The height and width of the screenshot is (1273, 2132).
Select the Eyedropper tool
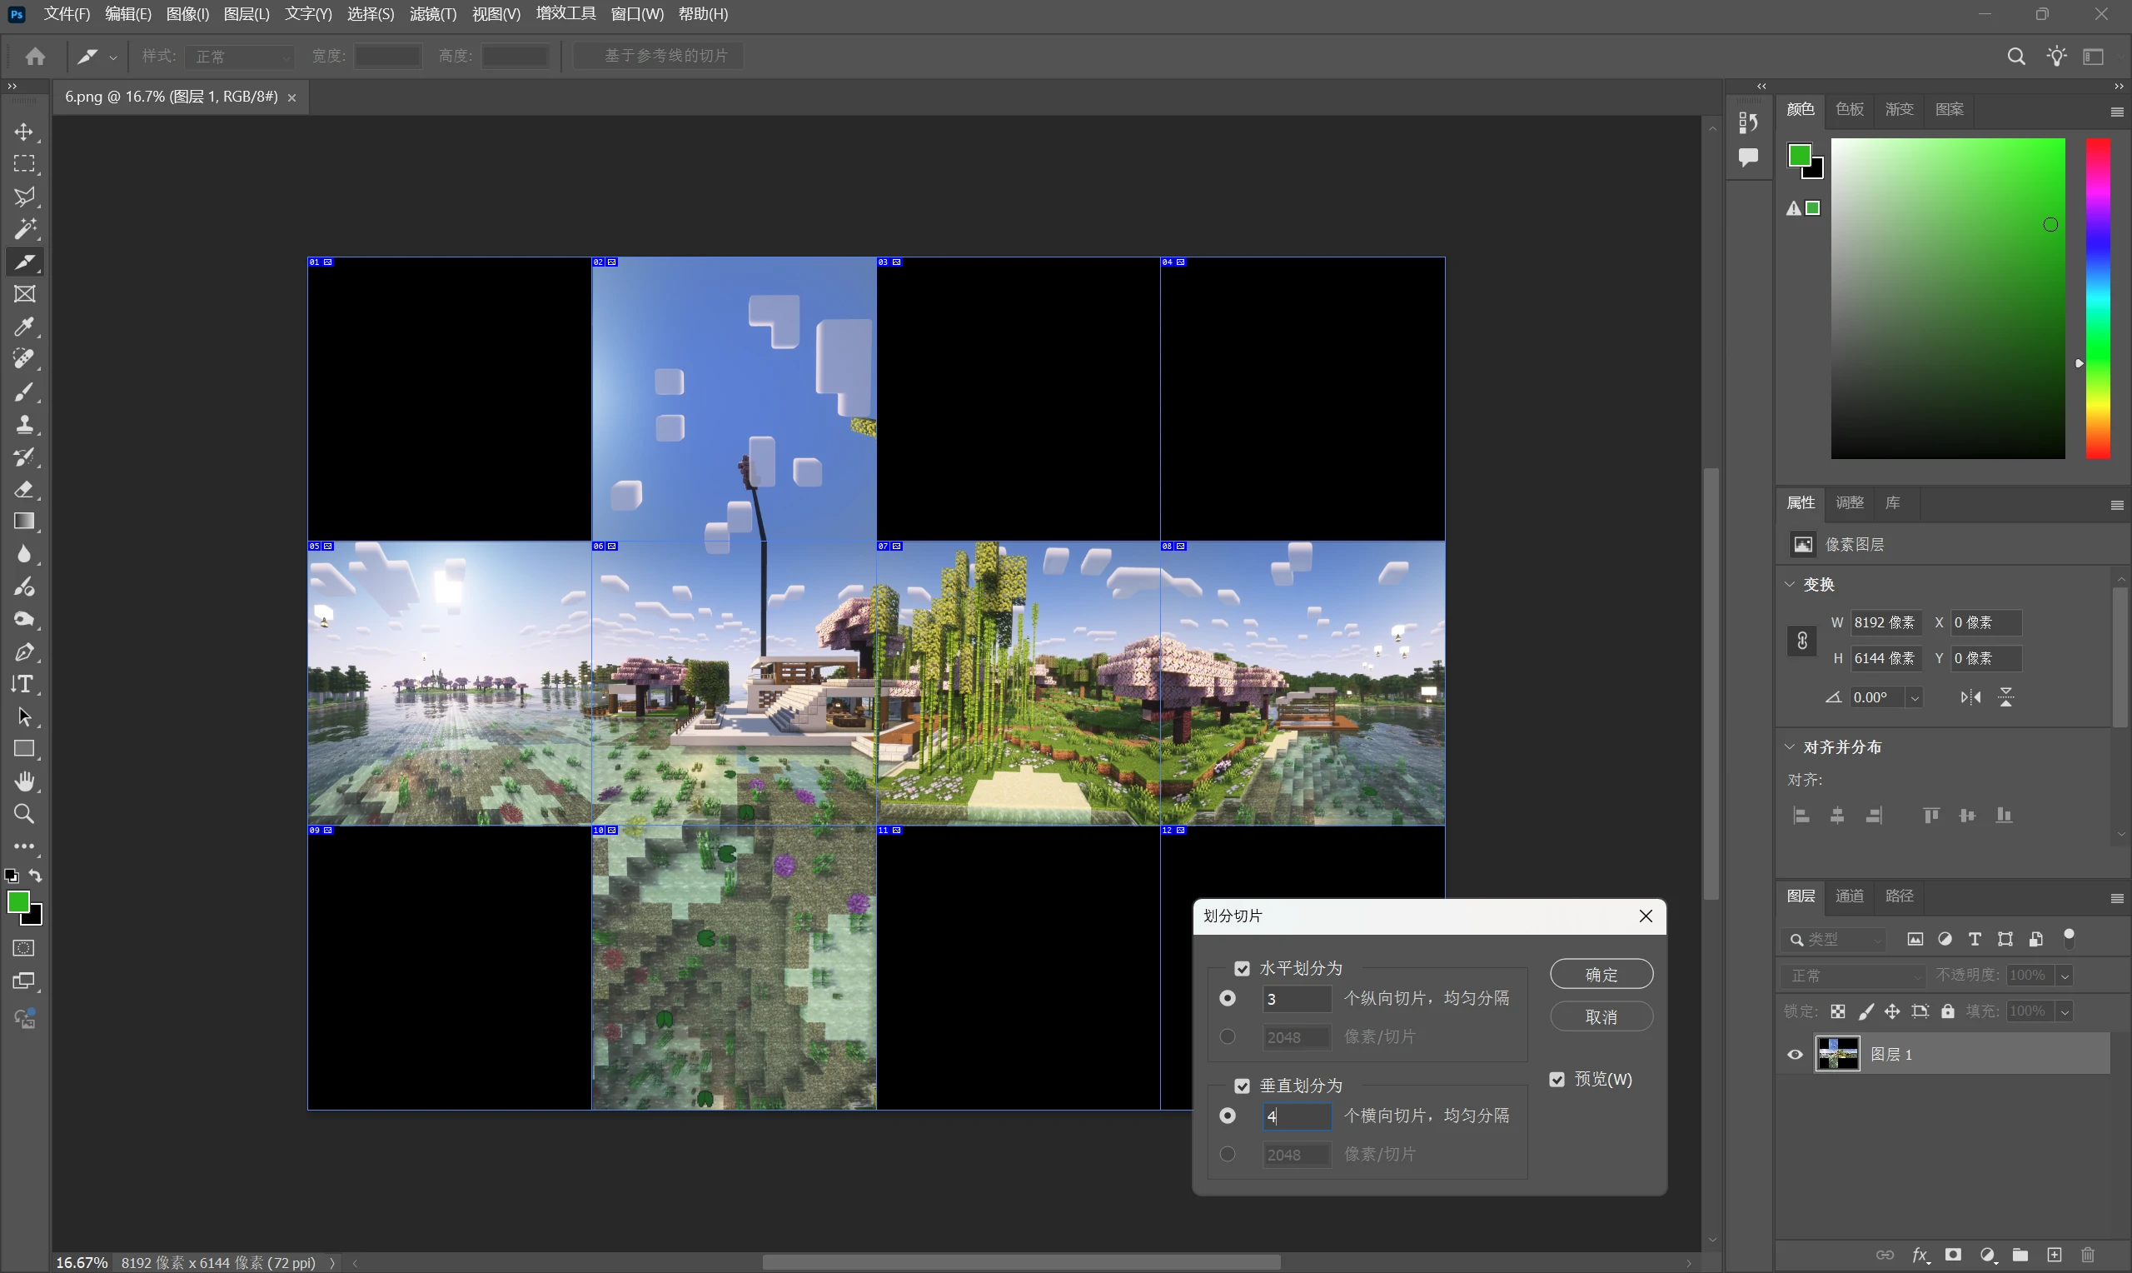tap(24, 327)
